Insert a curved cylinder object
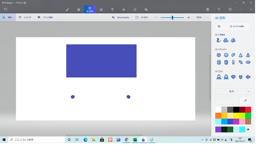 point(241,62)
